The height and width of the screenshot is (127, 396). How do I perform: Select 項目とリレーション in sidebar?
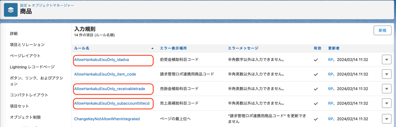point(27,45)
